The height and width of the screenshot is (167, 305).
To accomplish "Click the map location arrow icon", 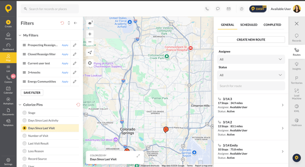I will tap(90, 52).
